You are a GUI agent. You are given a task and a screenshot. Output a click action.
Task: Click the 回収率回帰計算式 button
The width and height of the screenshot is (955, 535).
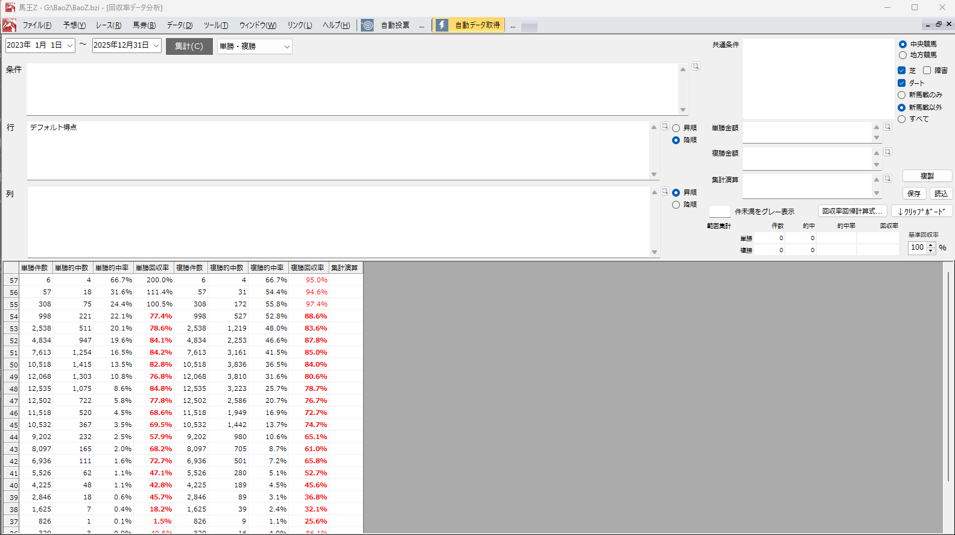[852, 211]
